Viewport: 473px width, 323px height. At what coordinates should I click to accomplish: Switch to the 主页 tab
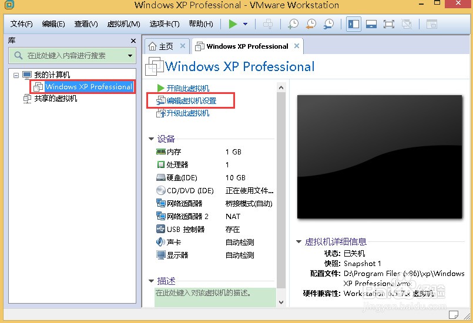(x=166, y=46)
